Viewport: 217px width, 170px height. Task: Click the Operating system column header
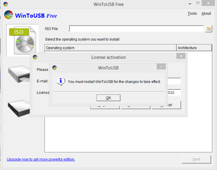111,48
